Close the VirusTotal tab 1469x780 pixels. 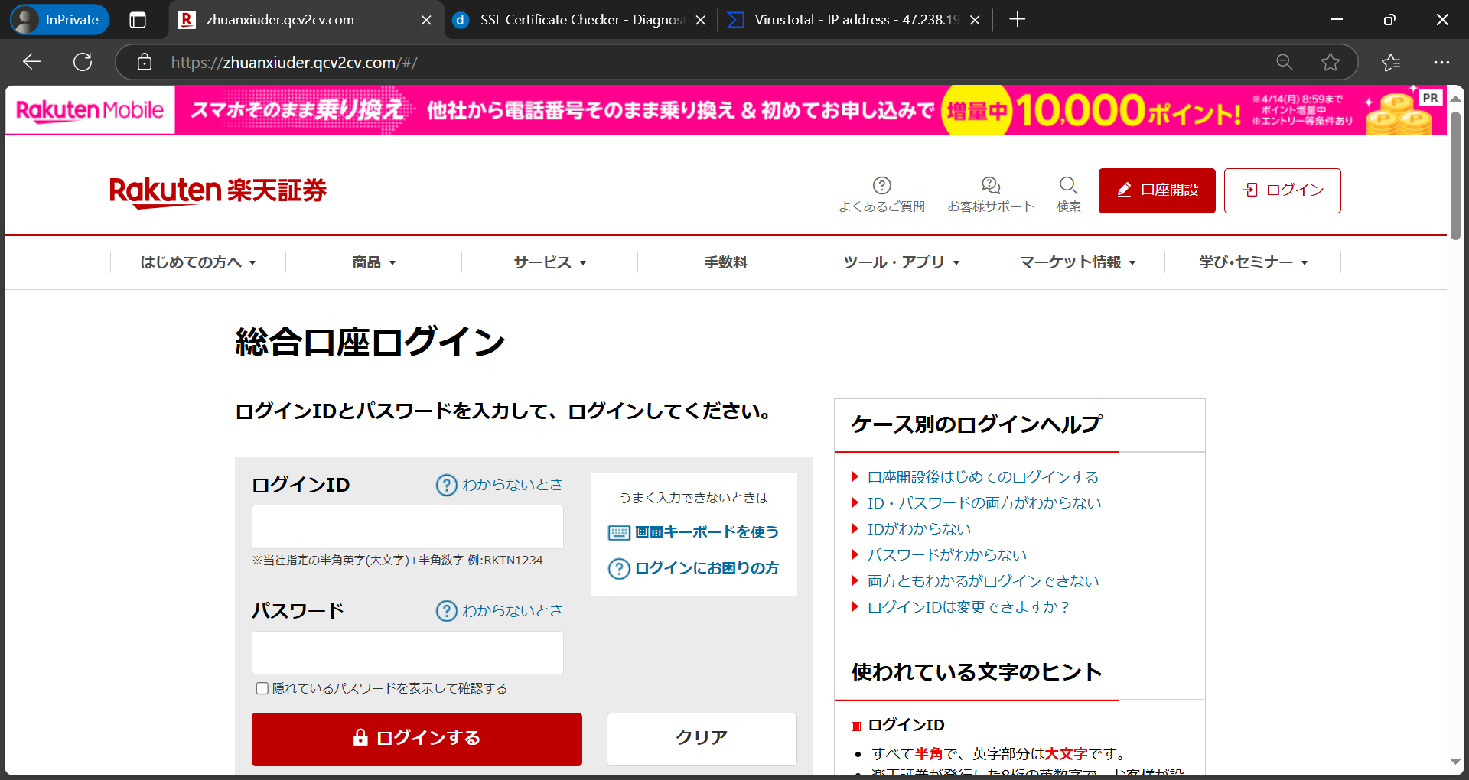(975, 21)
